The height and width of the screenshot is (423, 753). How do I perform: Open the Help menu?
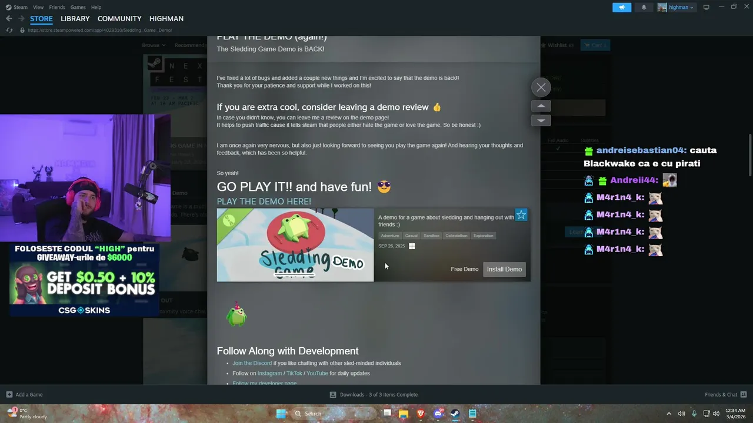tap(96, 7)
